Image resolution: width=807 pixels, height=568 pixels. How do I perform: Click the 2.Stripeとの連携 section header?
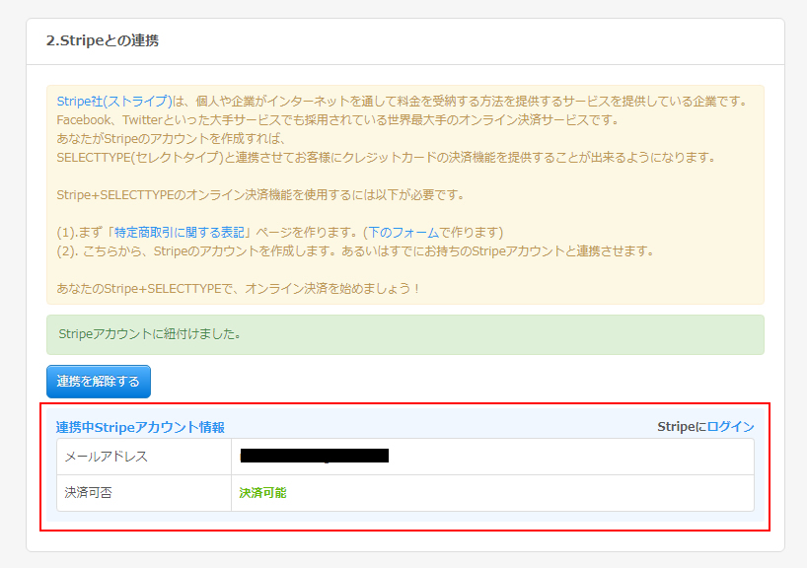coord(103,41)
